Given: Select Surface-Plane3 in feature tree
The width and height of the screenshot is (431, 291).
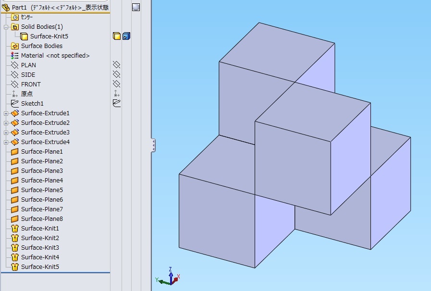Looking at the screenshot, I should click(x=42, y=171).
